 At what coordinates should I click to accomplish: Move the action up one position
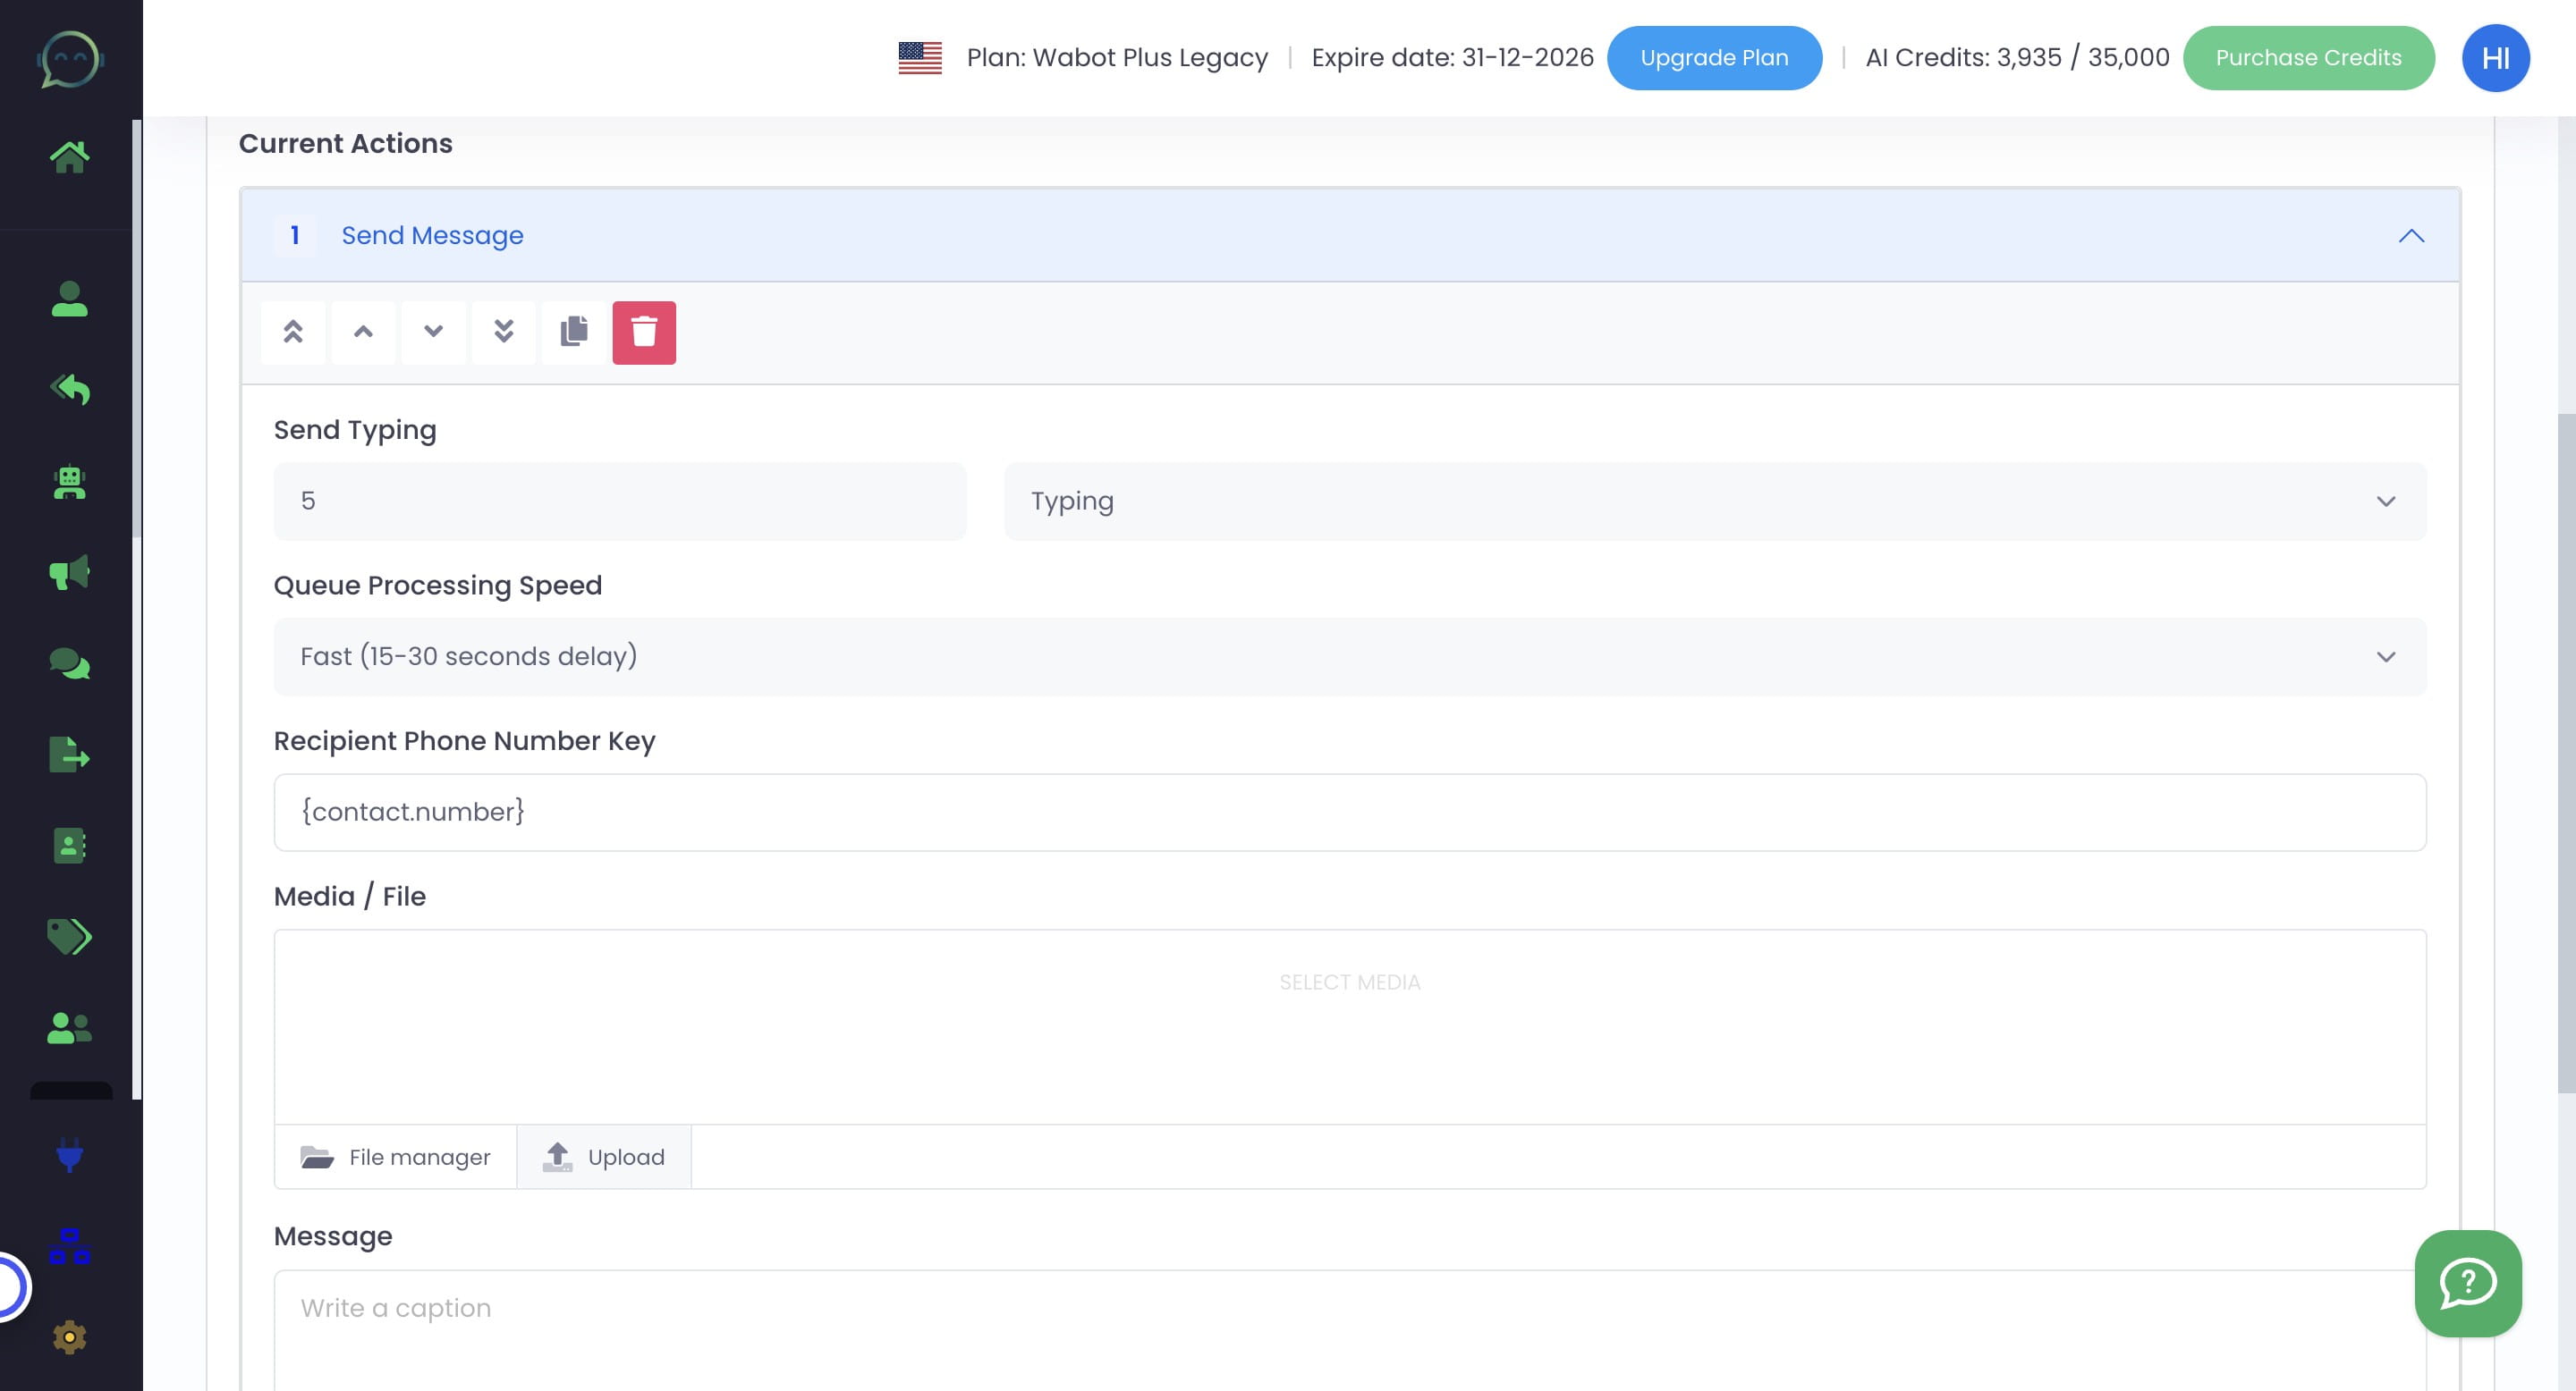[x=363, y=333]
